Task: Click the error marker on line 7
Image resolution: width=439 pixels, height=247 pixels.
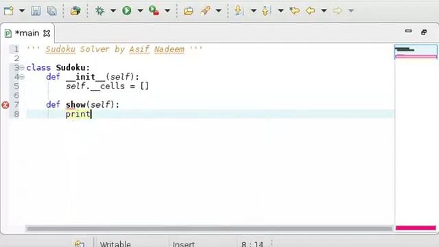Action: tap(5, 105)
